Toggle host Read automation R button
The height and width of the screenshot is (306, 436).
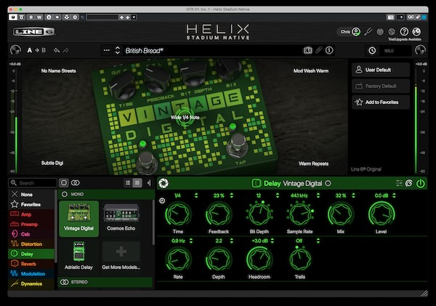pos(31,17)
